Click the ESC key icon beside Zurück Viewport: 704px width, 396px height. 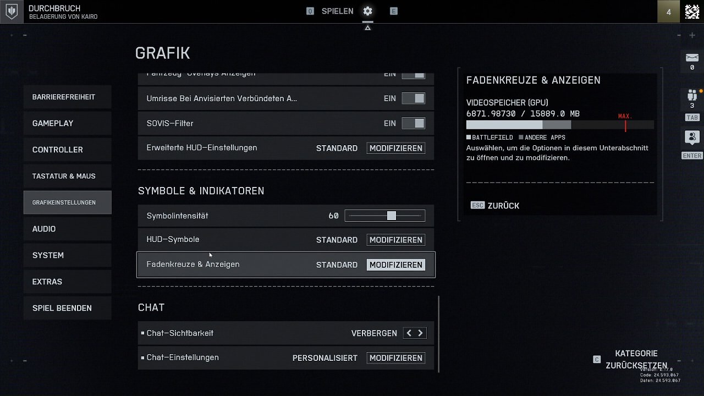tap(477, 205)
